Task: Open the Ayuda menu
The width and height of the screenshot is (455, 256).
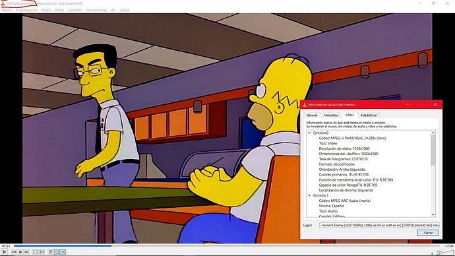Action: (124, 10)
